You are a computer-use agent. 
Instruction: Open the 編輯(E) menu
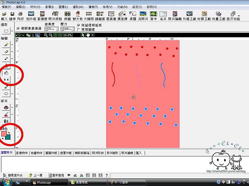(x=21, y=7)
